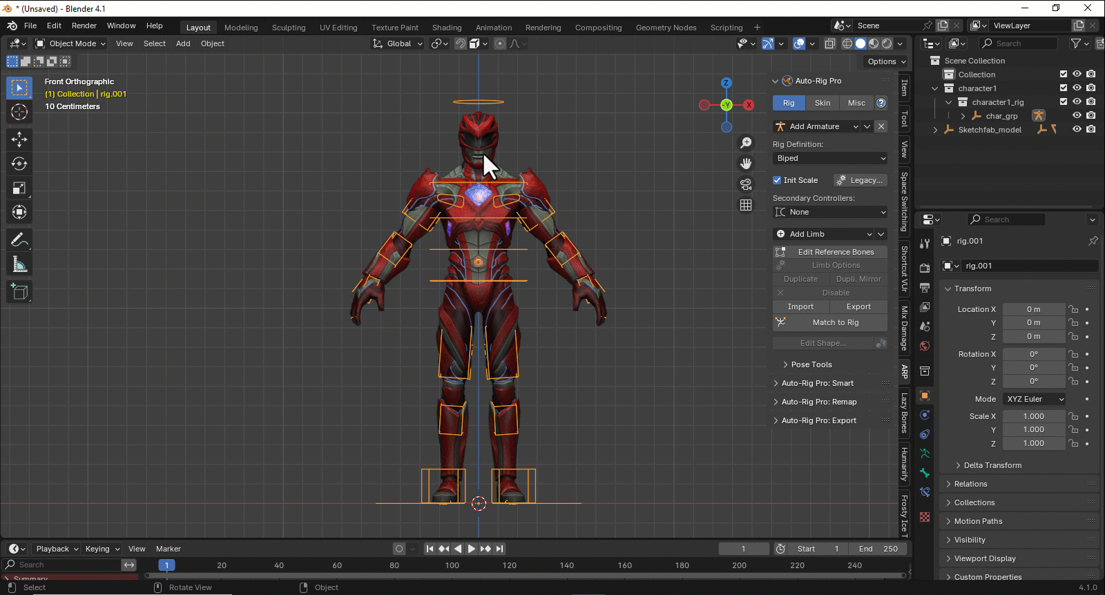Open the XYZ Euler rotation mode dropdown

pos(1035,399)
